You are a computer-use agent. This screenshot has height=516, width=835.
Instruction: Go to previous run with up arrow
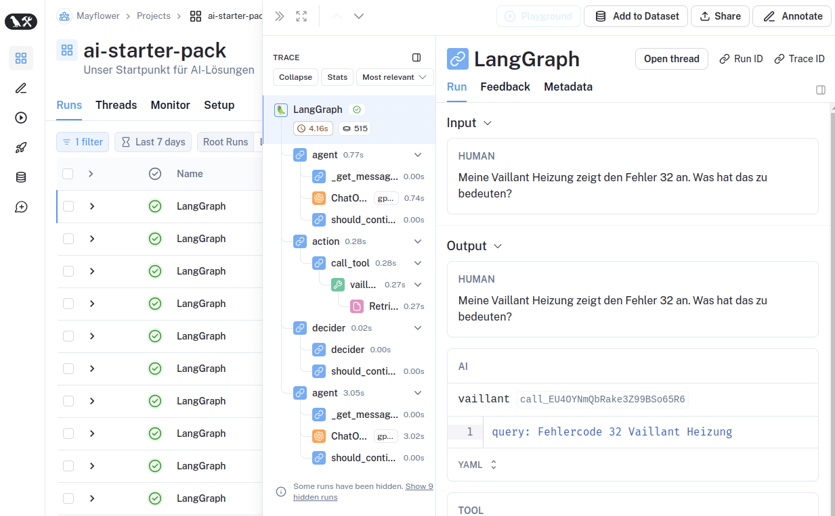pyautogui.click(x=337, y=16)
